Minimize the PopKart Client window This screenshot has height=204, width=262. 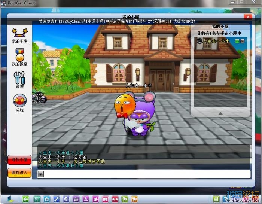[233, 2]
